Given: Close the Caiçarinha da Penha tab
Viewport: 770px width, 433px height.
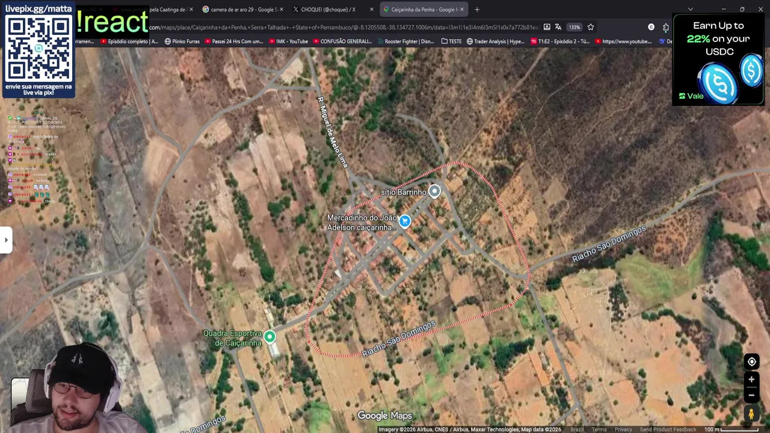Looking at the screenshot, I should (462, 9).
